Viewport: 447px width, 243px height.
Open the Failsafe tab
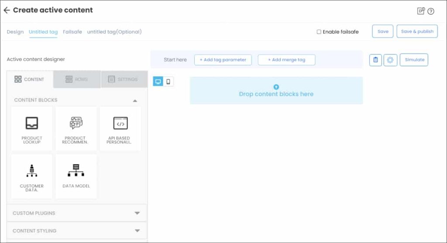pos(72,32)
